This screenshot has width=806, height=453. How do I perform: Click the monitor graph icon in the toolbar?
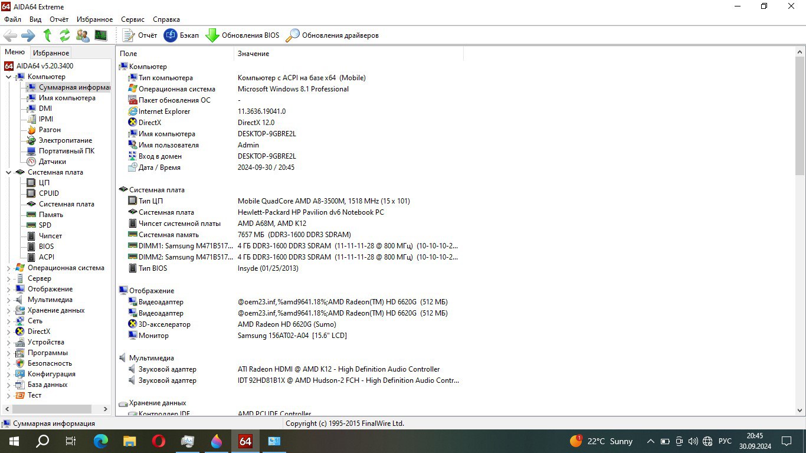click(101, 35)
